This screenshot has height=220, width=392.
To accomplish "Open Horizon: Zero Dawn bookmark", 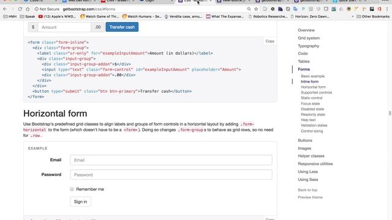I will [x=310, y=16].
